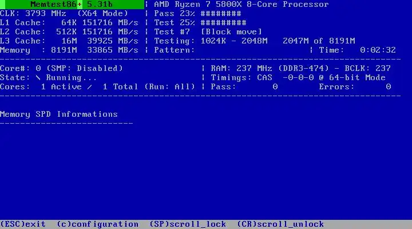Click the 2047M of 8191M text
Screen dimensions: 412x229
click(x=319, y=41)
